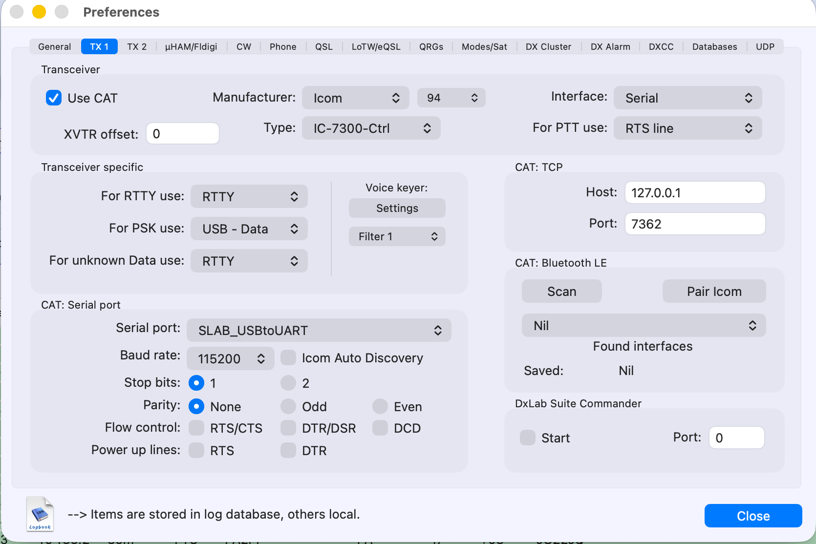The image size is (816, 544).
Task: Enable Icom Auto Discovery checkbox
Action: pyautogui.click(x=288, y=358)
